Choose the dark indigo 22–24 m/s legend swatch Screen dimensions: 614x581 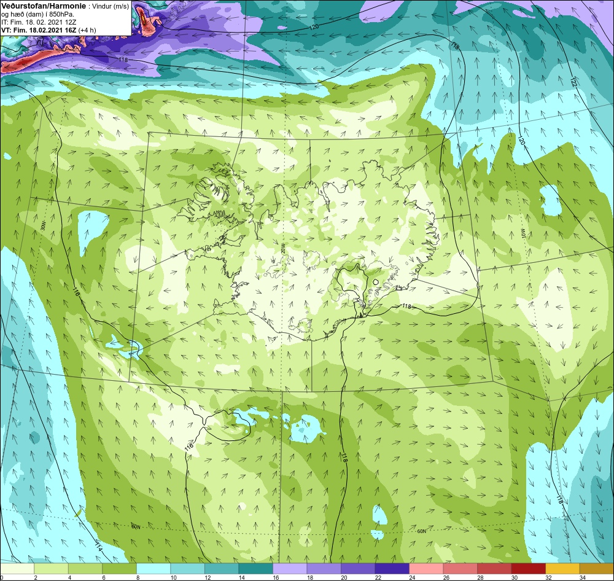point(392,569)
